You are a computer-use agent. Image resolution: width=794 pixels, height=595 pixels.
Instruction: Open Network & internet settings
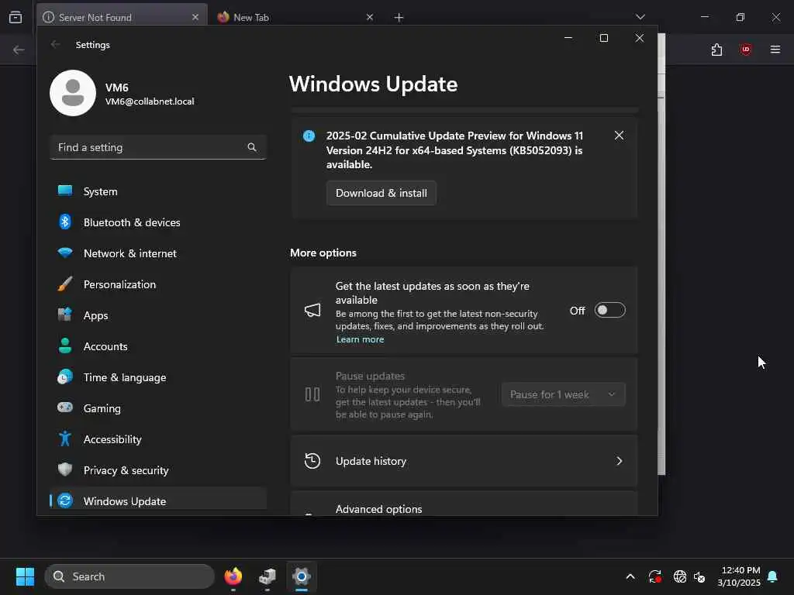coord(158,253)
